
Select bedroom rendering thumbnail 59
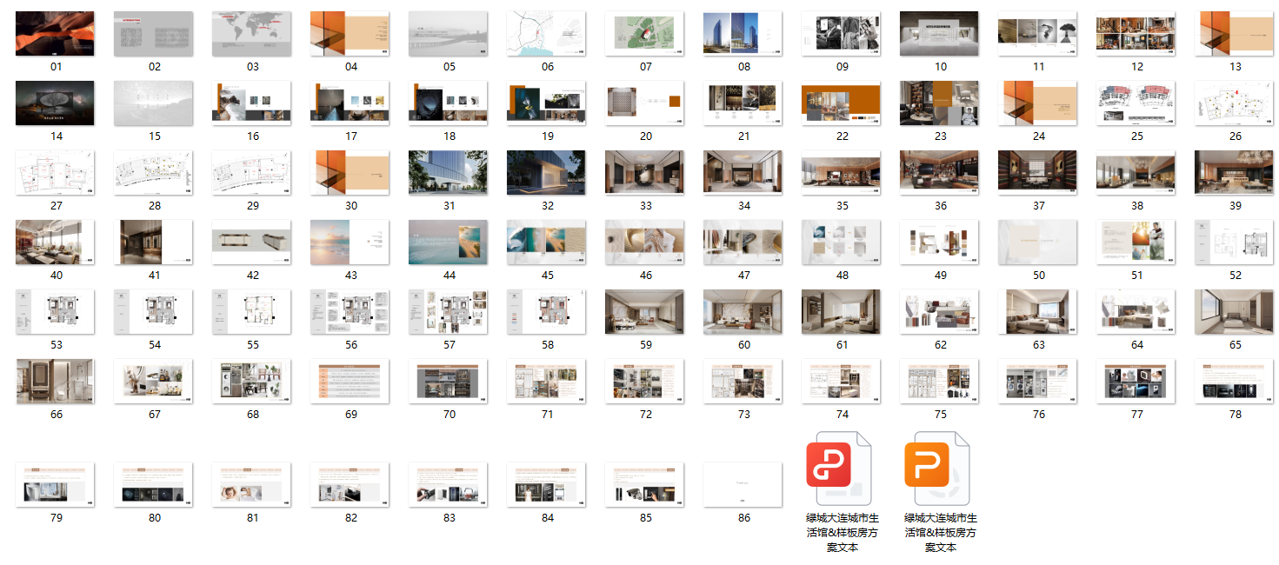pos(645,312)
